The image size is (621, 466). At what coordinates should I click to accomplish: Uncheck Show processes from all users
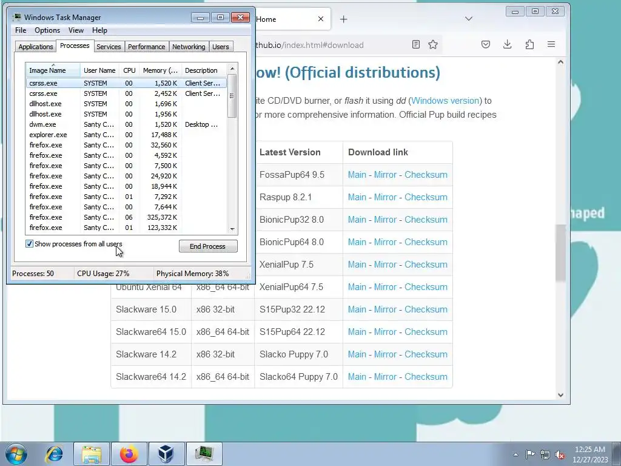tap(29, 244)
